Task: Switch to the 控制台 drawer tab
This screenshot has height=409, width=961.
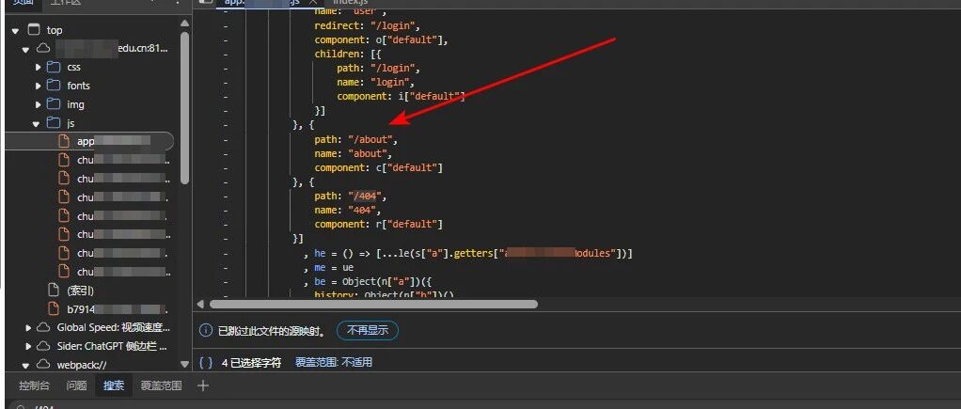Action: pyautogui.click(x=34, y=385)
